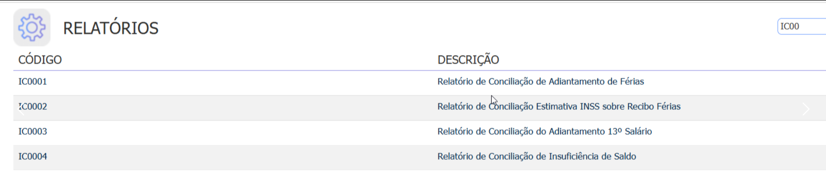This screenshot has width=826, height=187.
Task: Sort by the CÓDIGO column header
Action: point(40,59)
